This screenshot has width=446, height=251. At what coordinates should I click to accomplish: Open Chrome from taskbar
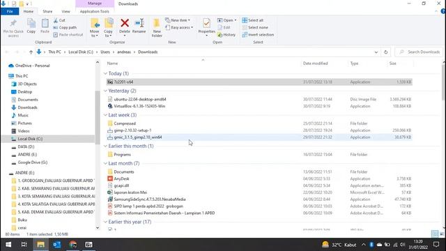tap(72, 245)
